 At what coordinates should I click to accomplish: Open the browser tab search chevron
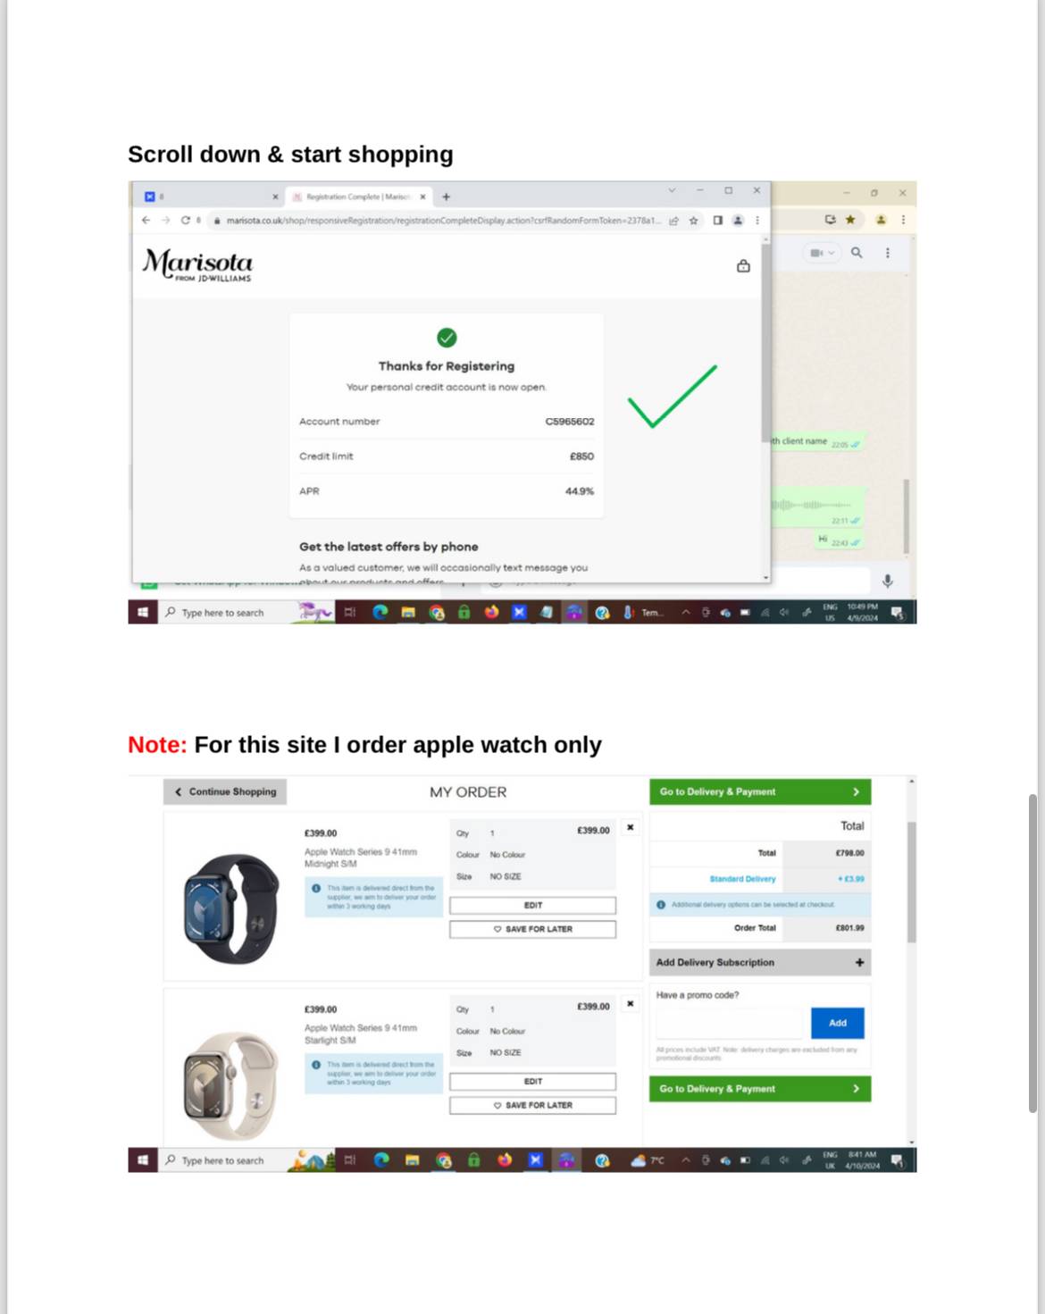672,190
